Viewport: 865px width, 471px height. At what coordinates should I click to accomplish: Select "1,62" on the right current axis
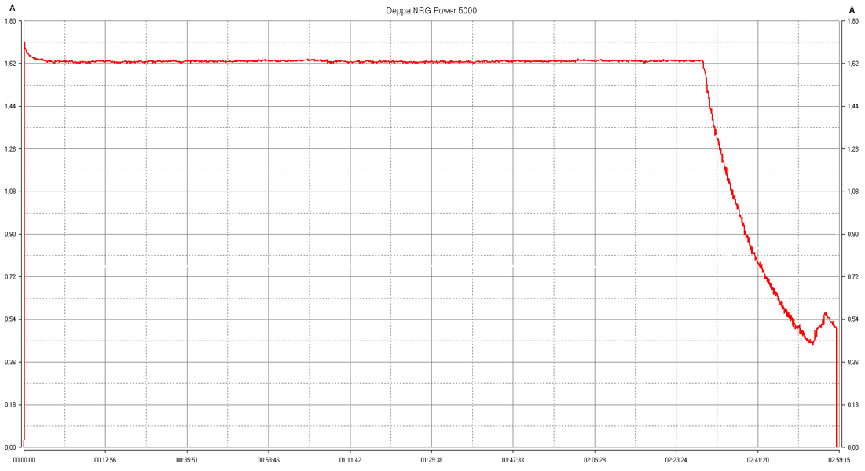point(853,64)
